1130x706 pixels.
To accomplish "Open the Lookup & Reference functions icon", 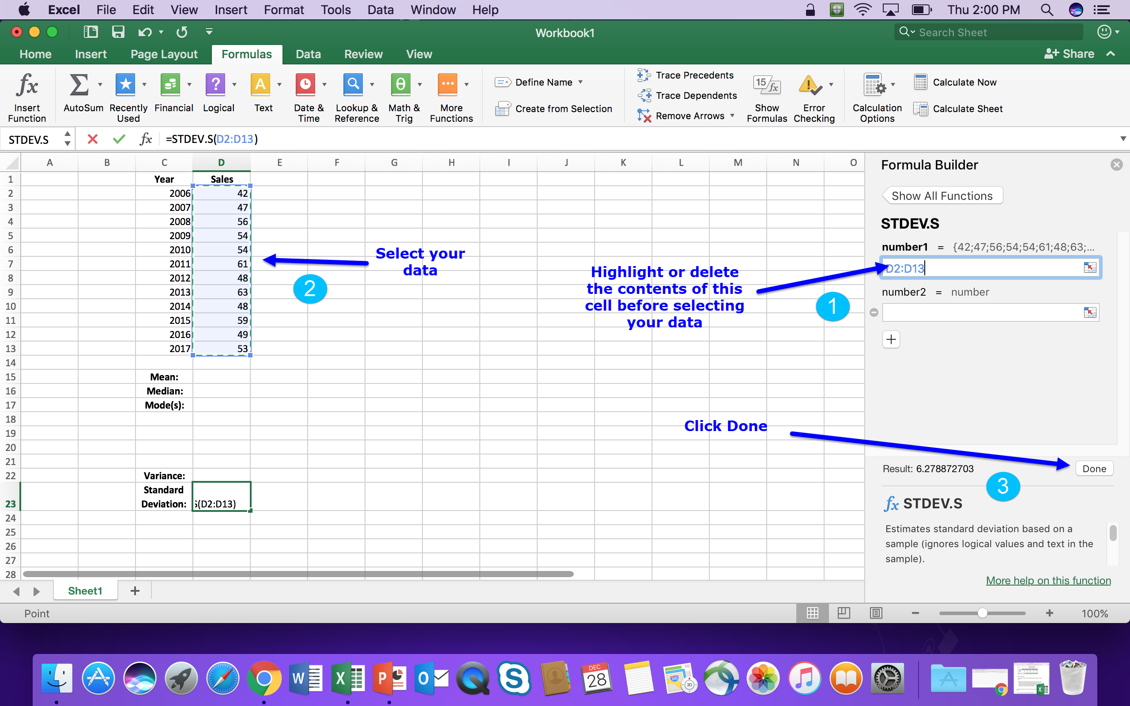I will (x=353, y=86).
